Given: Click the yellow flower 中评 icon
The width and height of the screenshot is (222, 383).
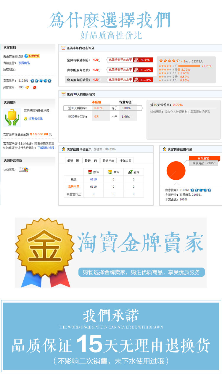Looking at the screenshot, I should [x=110, y=172].
